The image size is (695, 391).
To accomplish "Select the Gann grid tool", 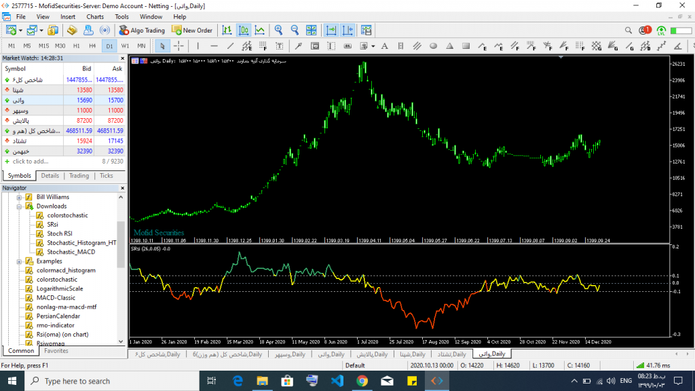I will point(597,45).
